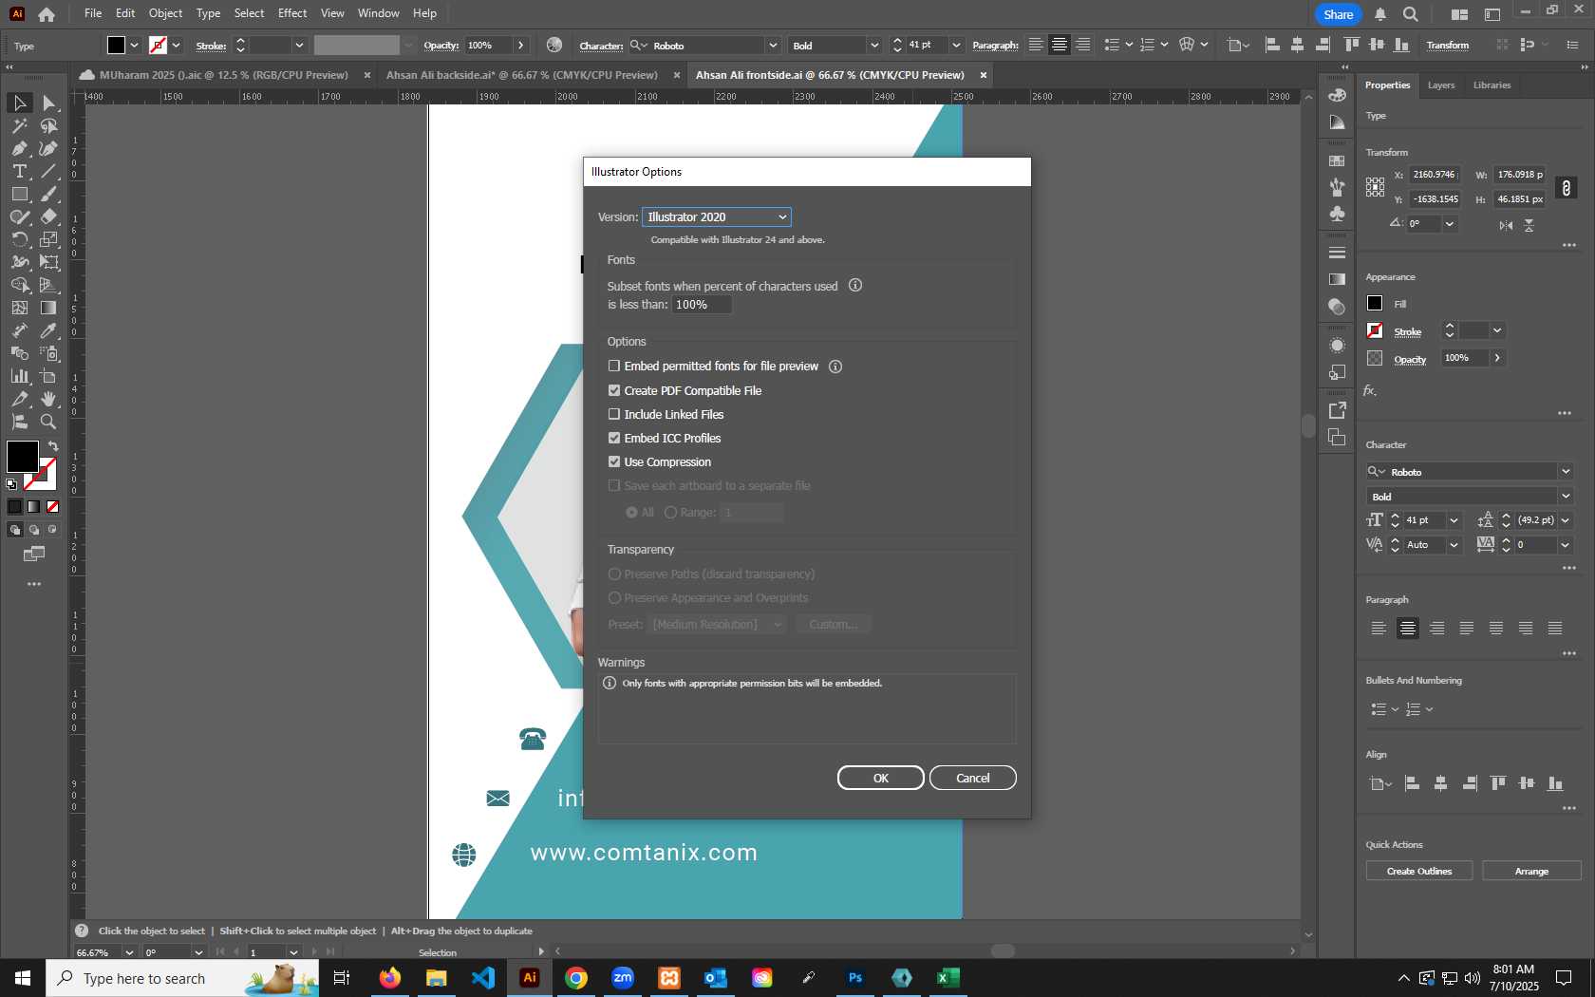The width and height of the screenshot is (1595, 997).
Task: Toggle center alignment in the Paragraph panel
Action: point(1408,628)
